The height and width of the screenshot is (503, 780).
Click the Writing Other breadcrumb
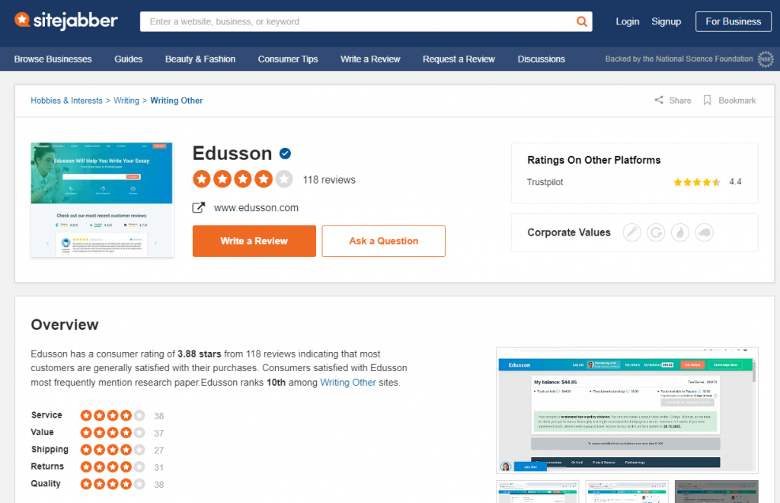click(x=177, y=101)
